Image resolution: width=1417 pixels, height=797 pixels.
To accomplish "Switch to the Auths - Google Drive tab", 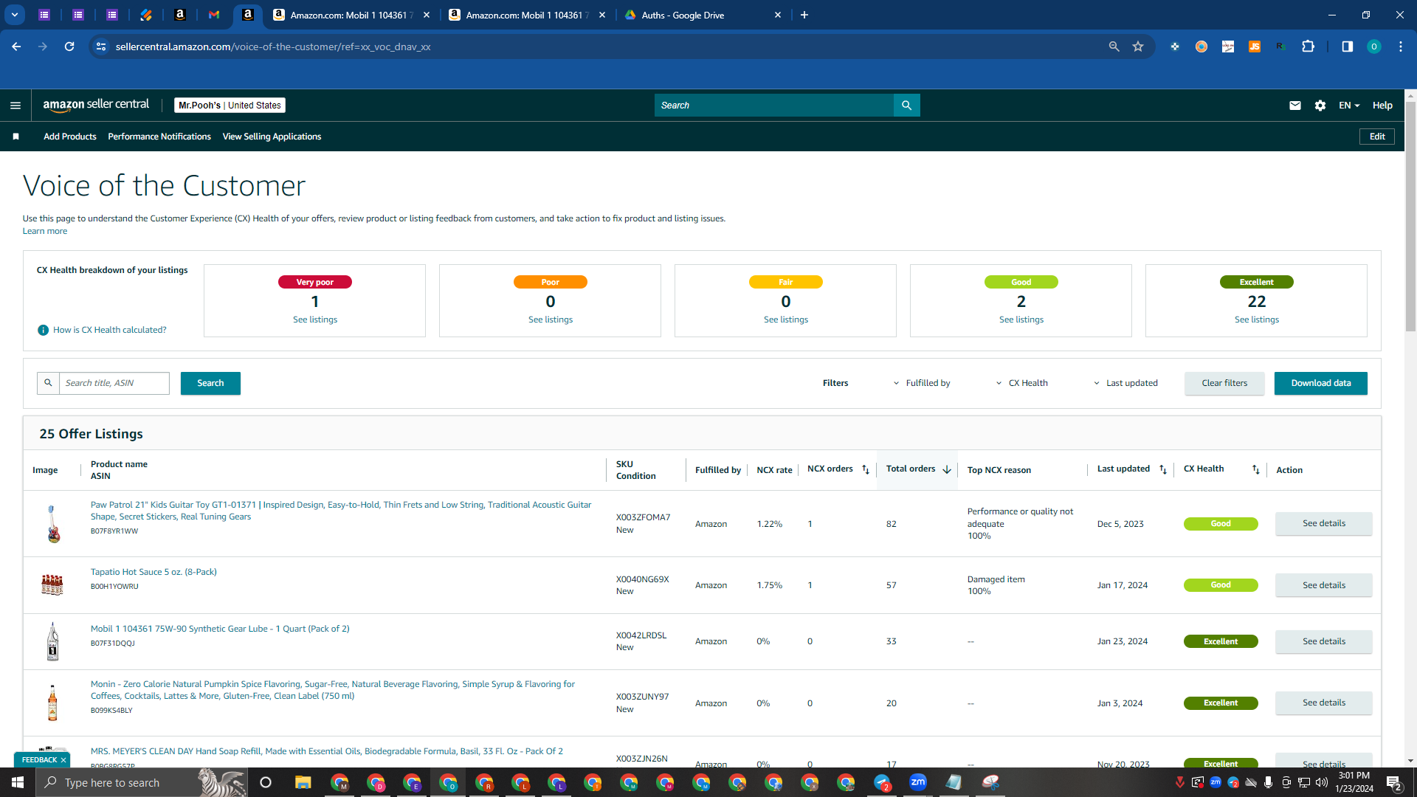I will [703, 15].
